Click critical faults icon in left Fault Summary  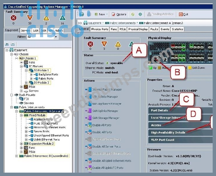[13, 18]
